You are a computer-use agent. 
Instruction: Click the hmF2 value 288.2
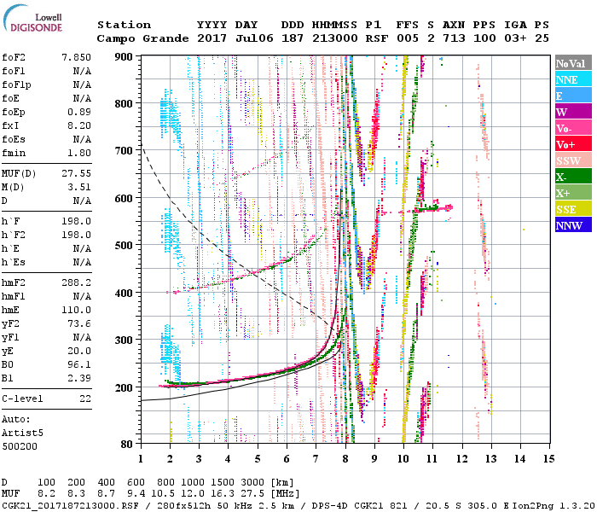pyautogui.click(x=76, y=282)
